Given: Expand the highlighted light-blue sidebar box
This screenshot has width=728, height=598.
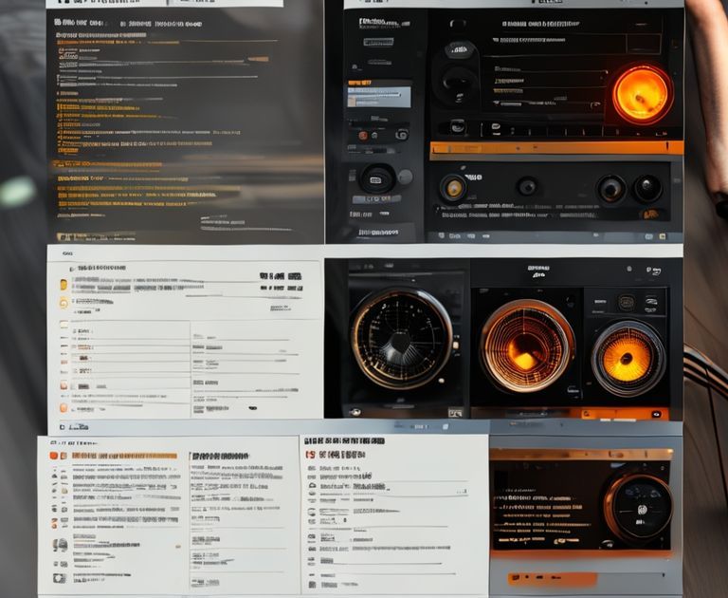Looking at the screenshot, I should [x=378, y=96].
